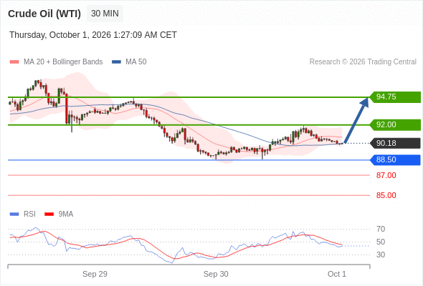The image size is (423, 286).
Task: Select the 88.50 pivot price tag
Action: (x=394, y=160)
